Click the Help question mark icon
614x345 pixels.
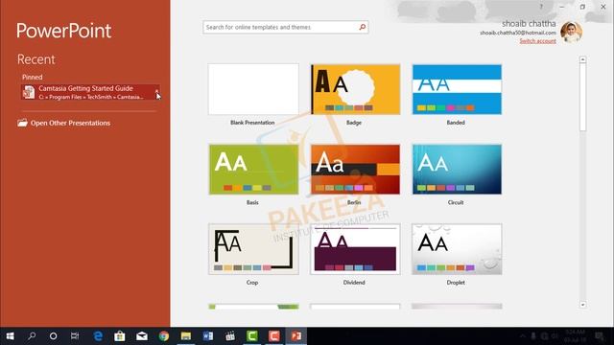[541, 7]
